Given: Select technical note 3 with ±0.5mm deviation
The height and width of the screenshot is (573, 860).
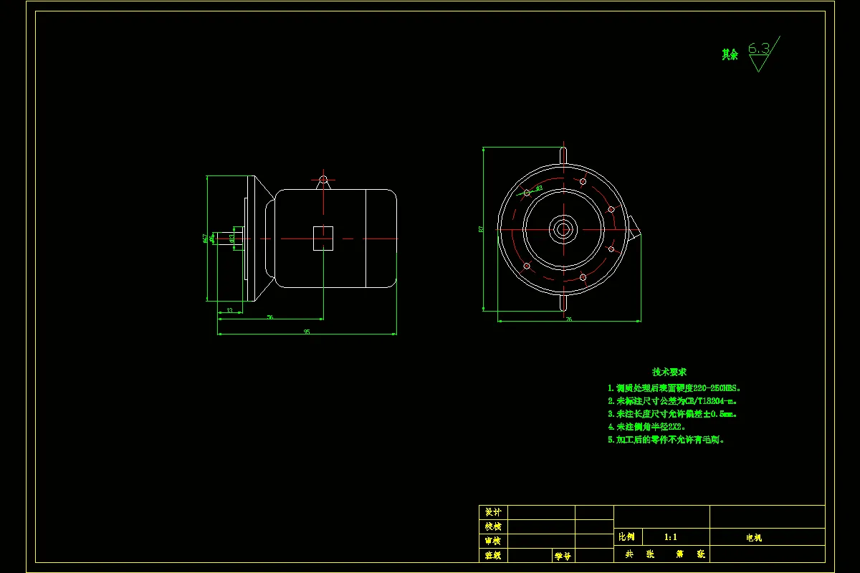Looking at the screenshot, I should [x=673, y=414].
